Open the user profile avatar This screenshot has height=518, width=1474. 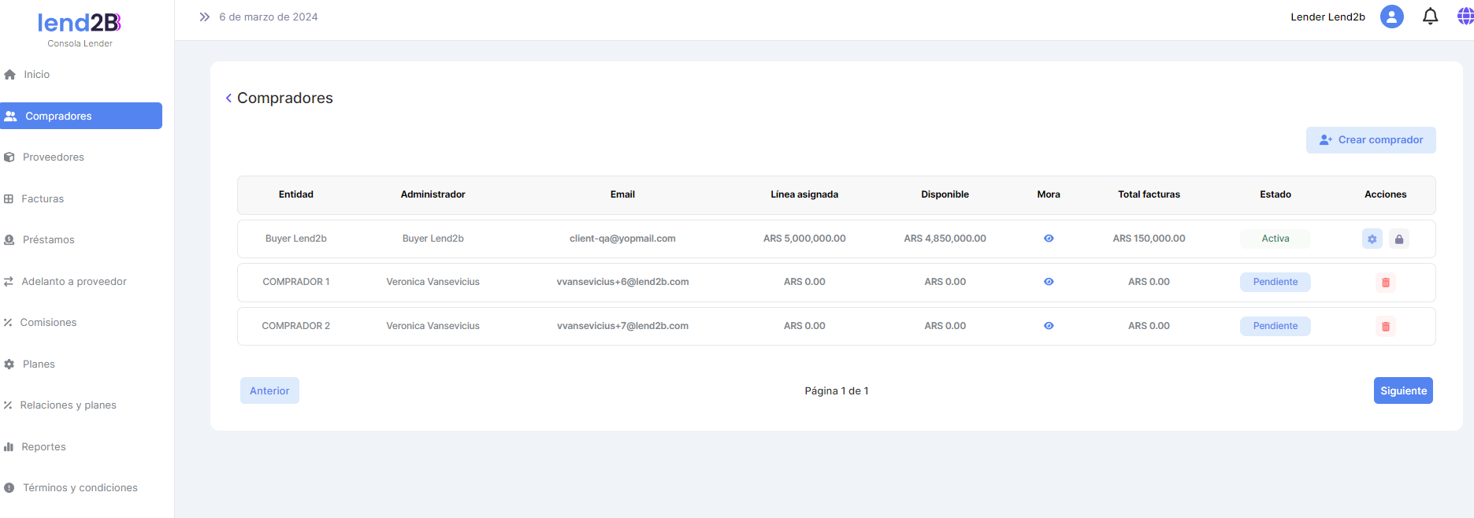[1391, 17]
